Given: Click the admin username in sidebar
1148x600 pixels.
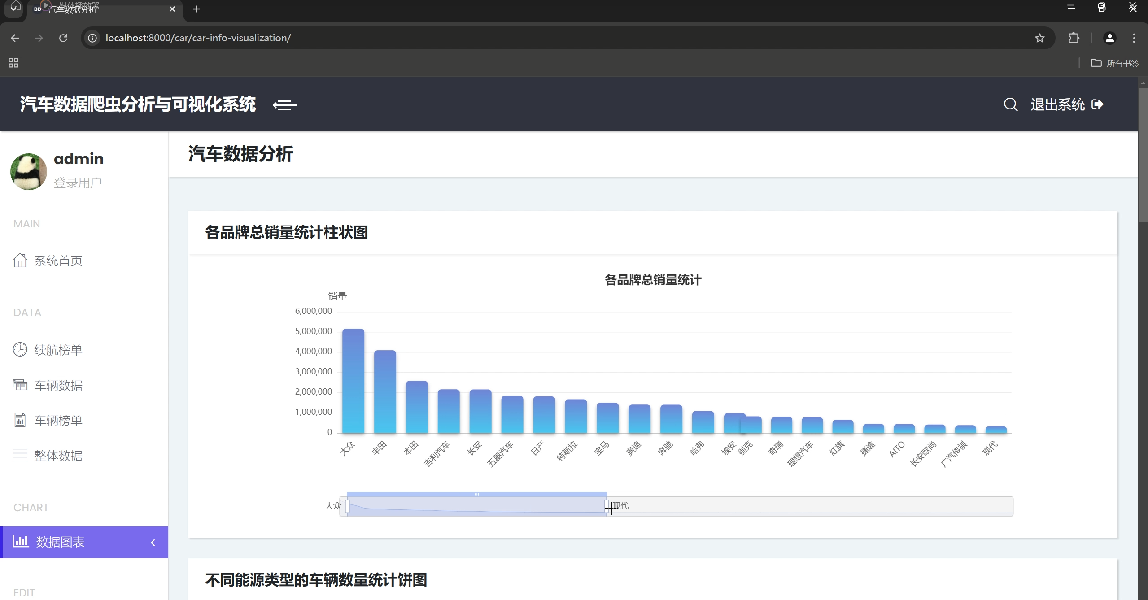Looking at the screenshot, I should 79,159.
